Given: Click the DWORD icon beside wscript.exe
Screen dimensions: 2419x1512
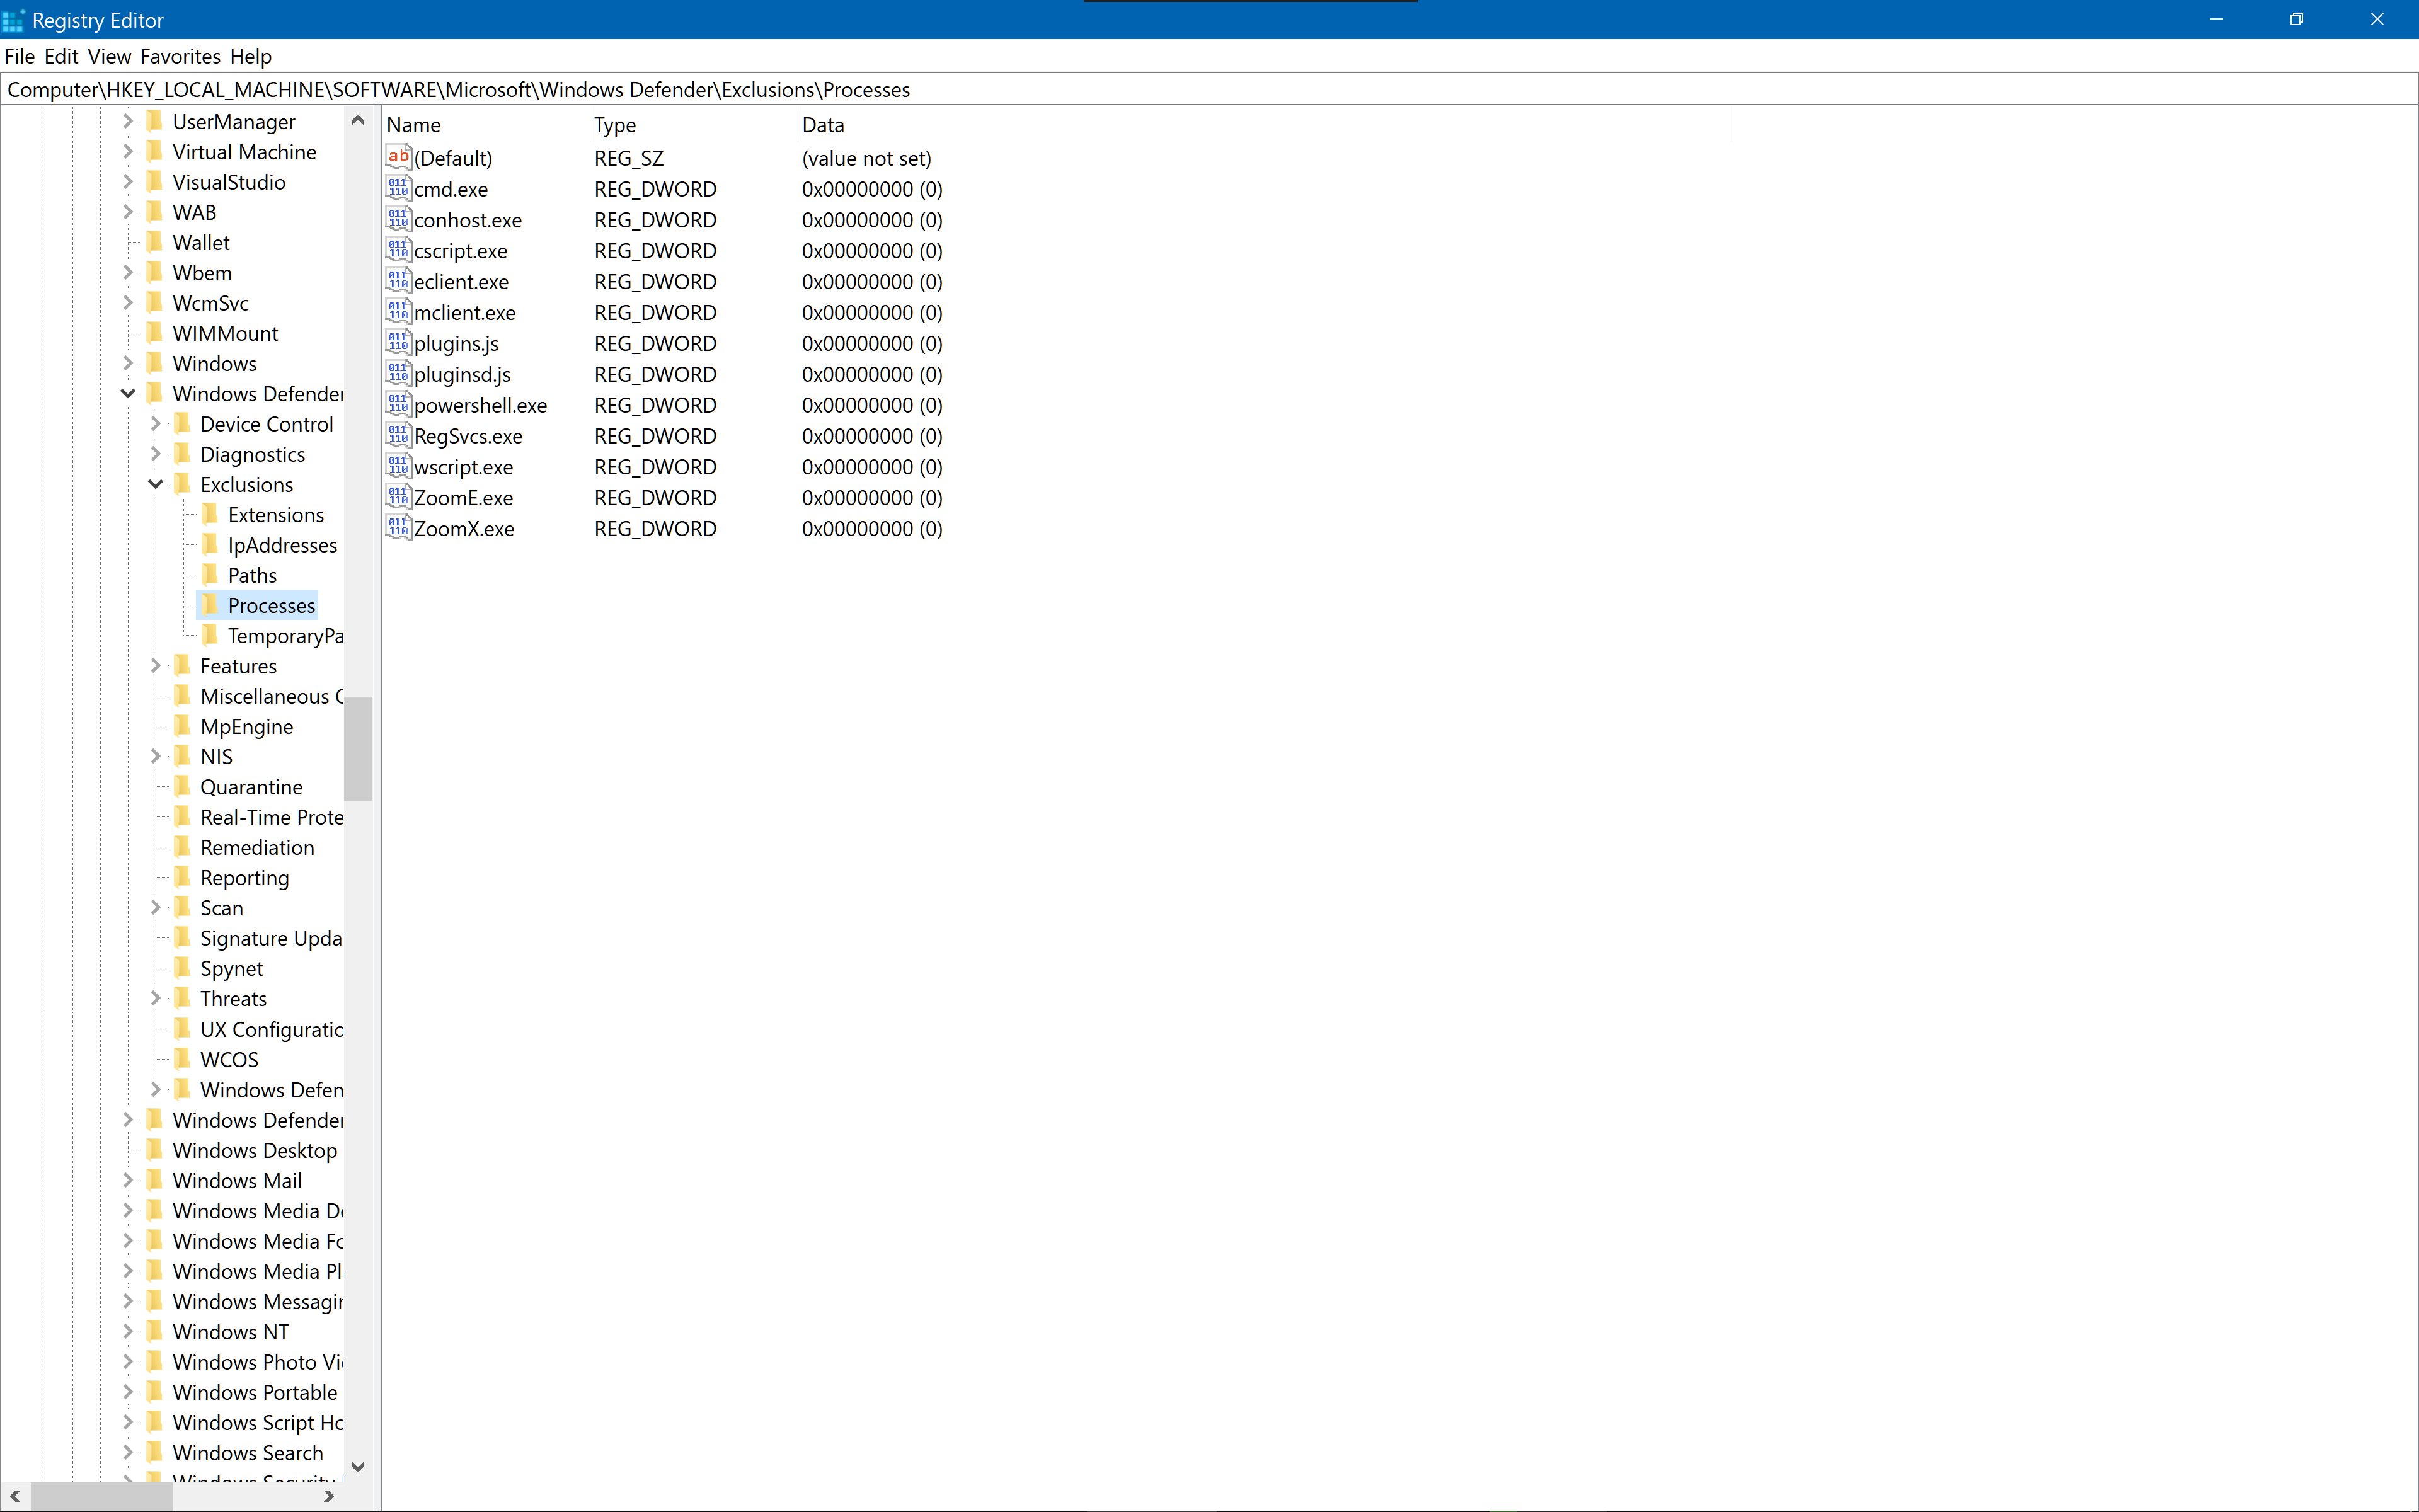Looking at the screenshot, I should pyautogui.click(x=398, y=467).
